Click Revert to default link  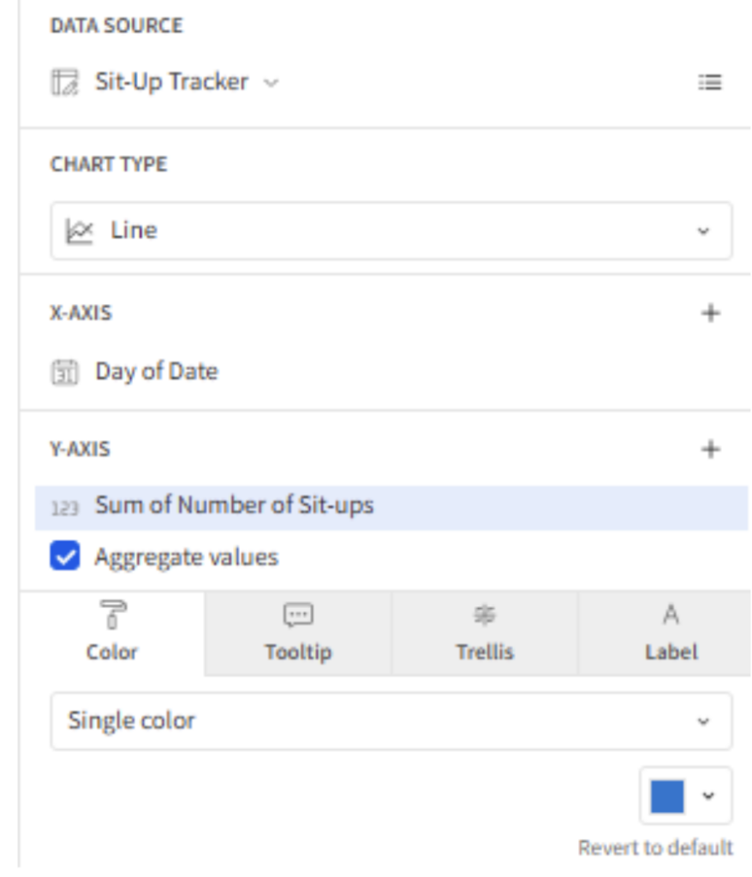655,847
